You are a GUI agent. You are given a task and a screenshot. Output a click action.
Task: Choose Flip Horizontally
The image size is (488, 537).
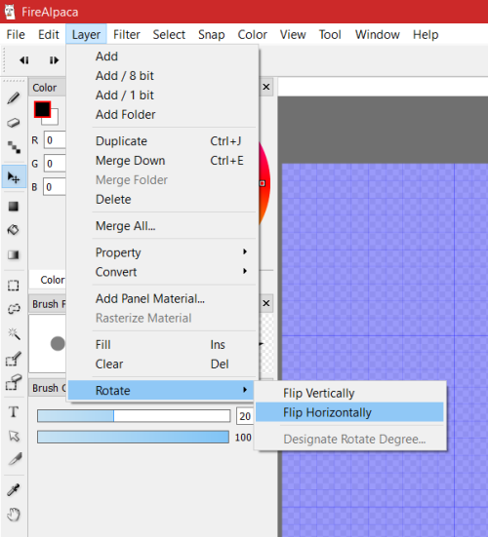pos(349,412)
